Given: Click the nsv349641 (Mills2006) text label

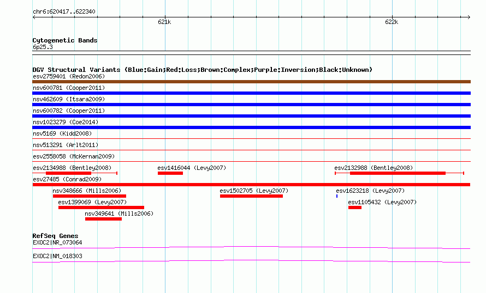Looking at the screenshot, I should (x=119, y=213).
